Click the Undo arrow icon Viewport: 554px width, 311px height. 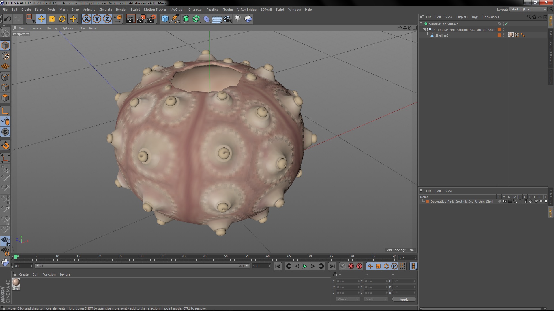(8, 19)
